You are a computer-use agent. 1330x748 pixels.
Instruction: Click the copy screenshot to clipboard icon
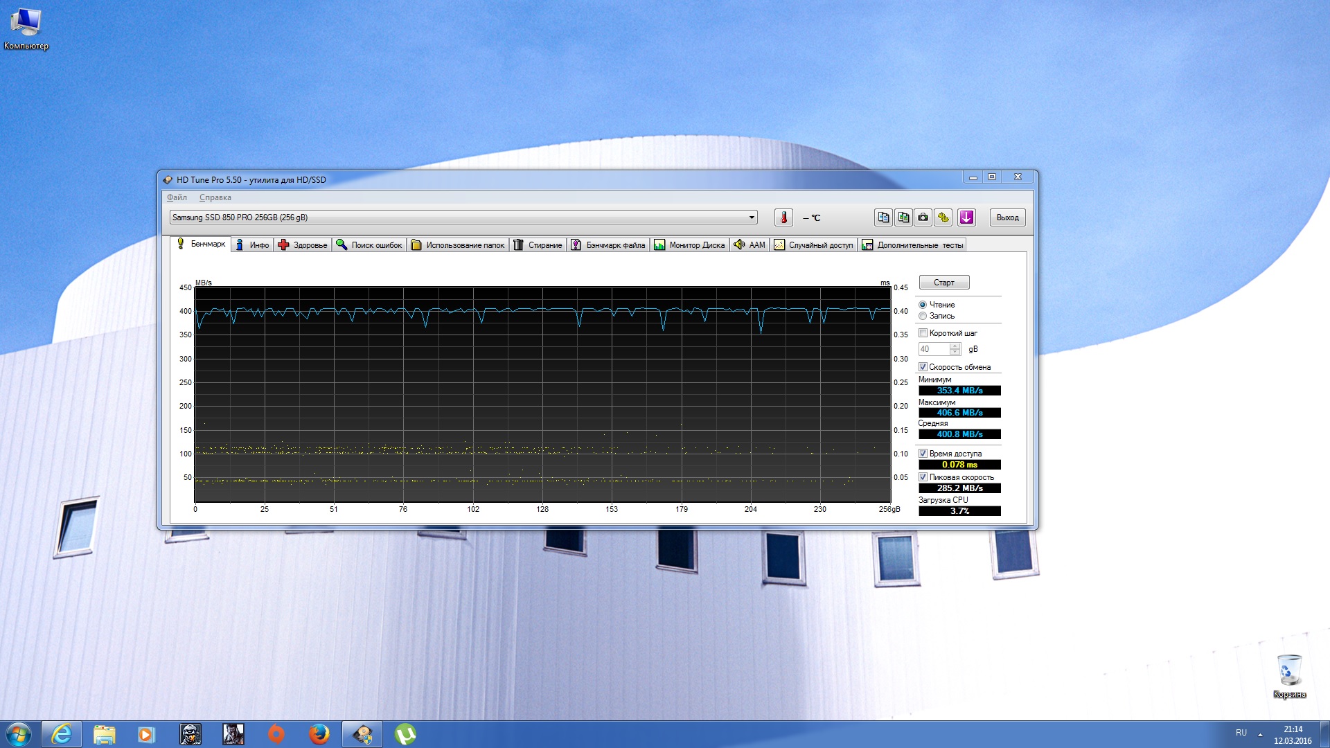click(x=903, y=217)
